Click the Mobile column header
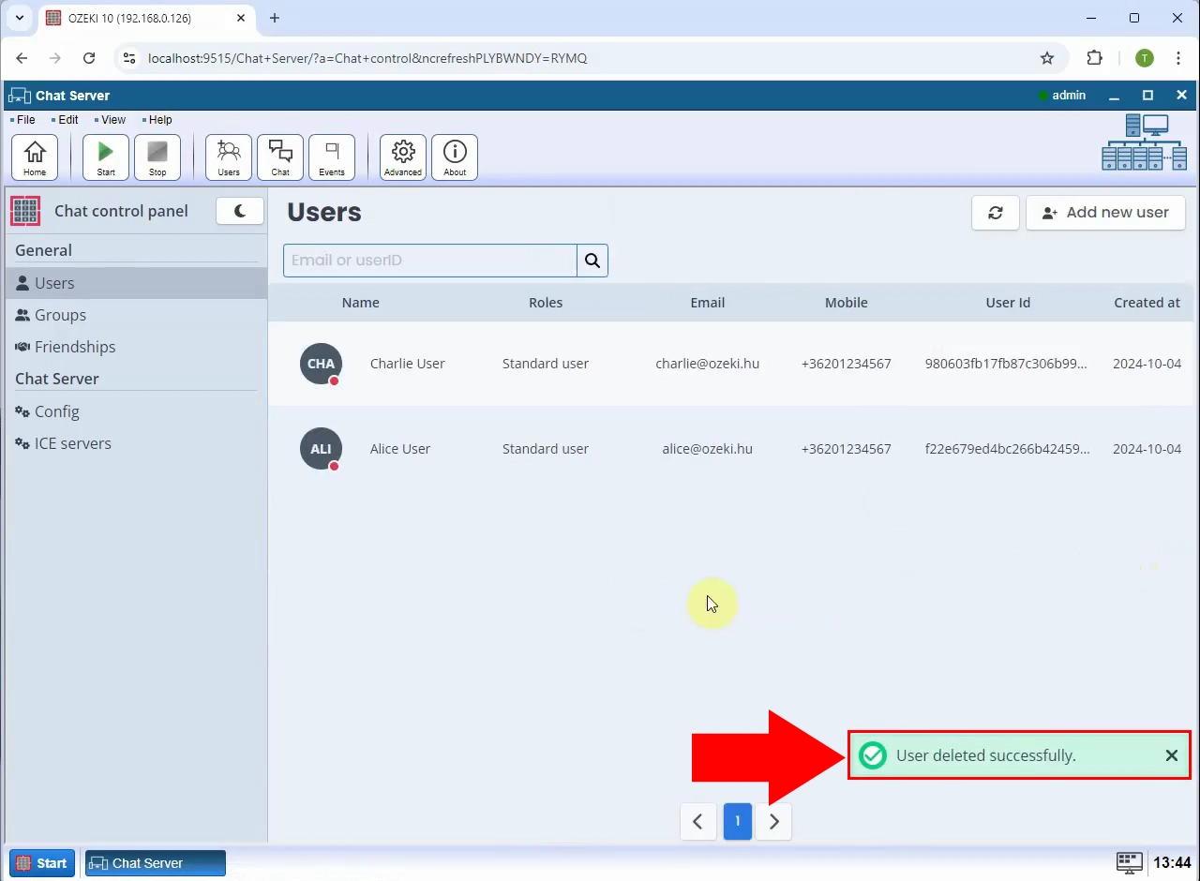The height and width of the screenshot is (881, 1200). [x=847, y=303]
